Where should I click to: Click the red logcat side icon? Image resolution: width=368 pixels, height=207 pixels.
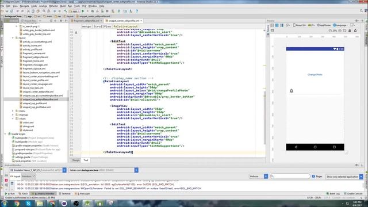[x=6, y=180]
